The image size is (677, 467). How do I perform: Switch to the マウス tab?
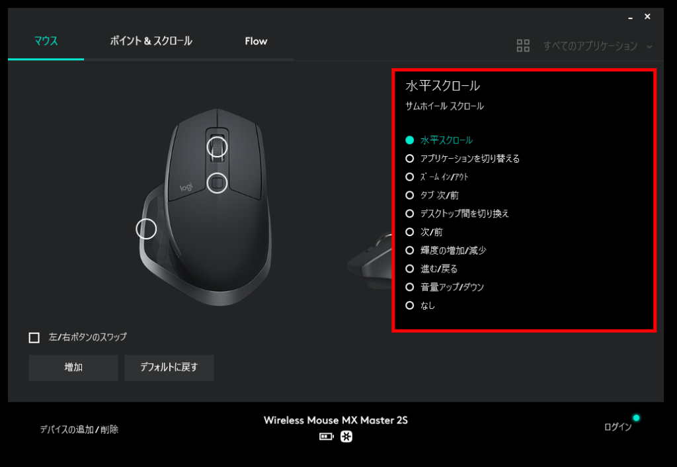[x=46, y=41]
